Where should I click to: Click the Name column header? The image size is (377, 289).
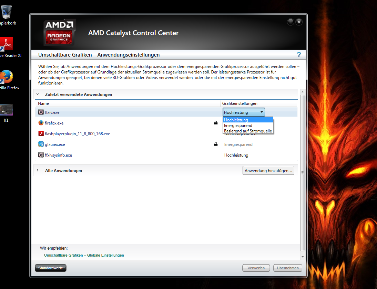128,103
